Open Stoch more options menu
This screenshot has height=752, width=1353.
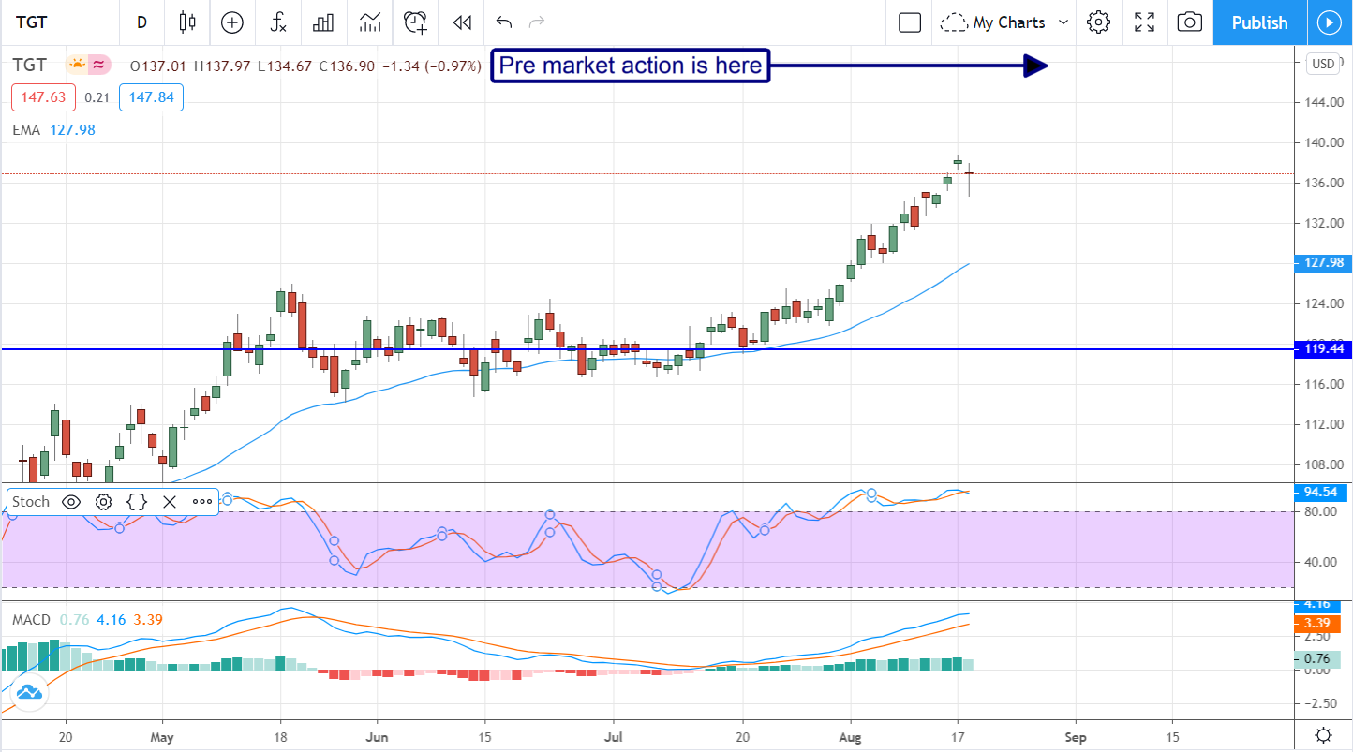(x=202, y=502)
